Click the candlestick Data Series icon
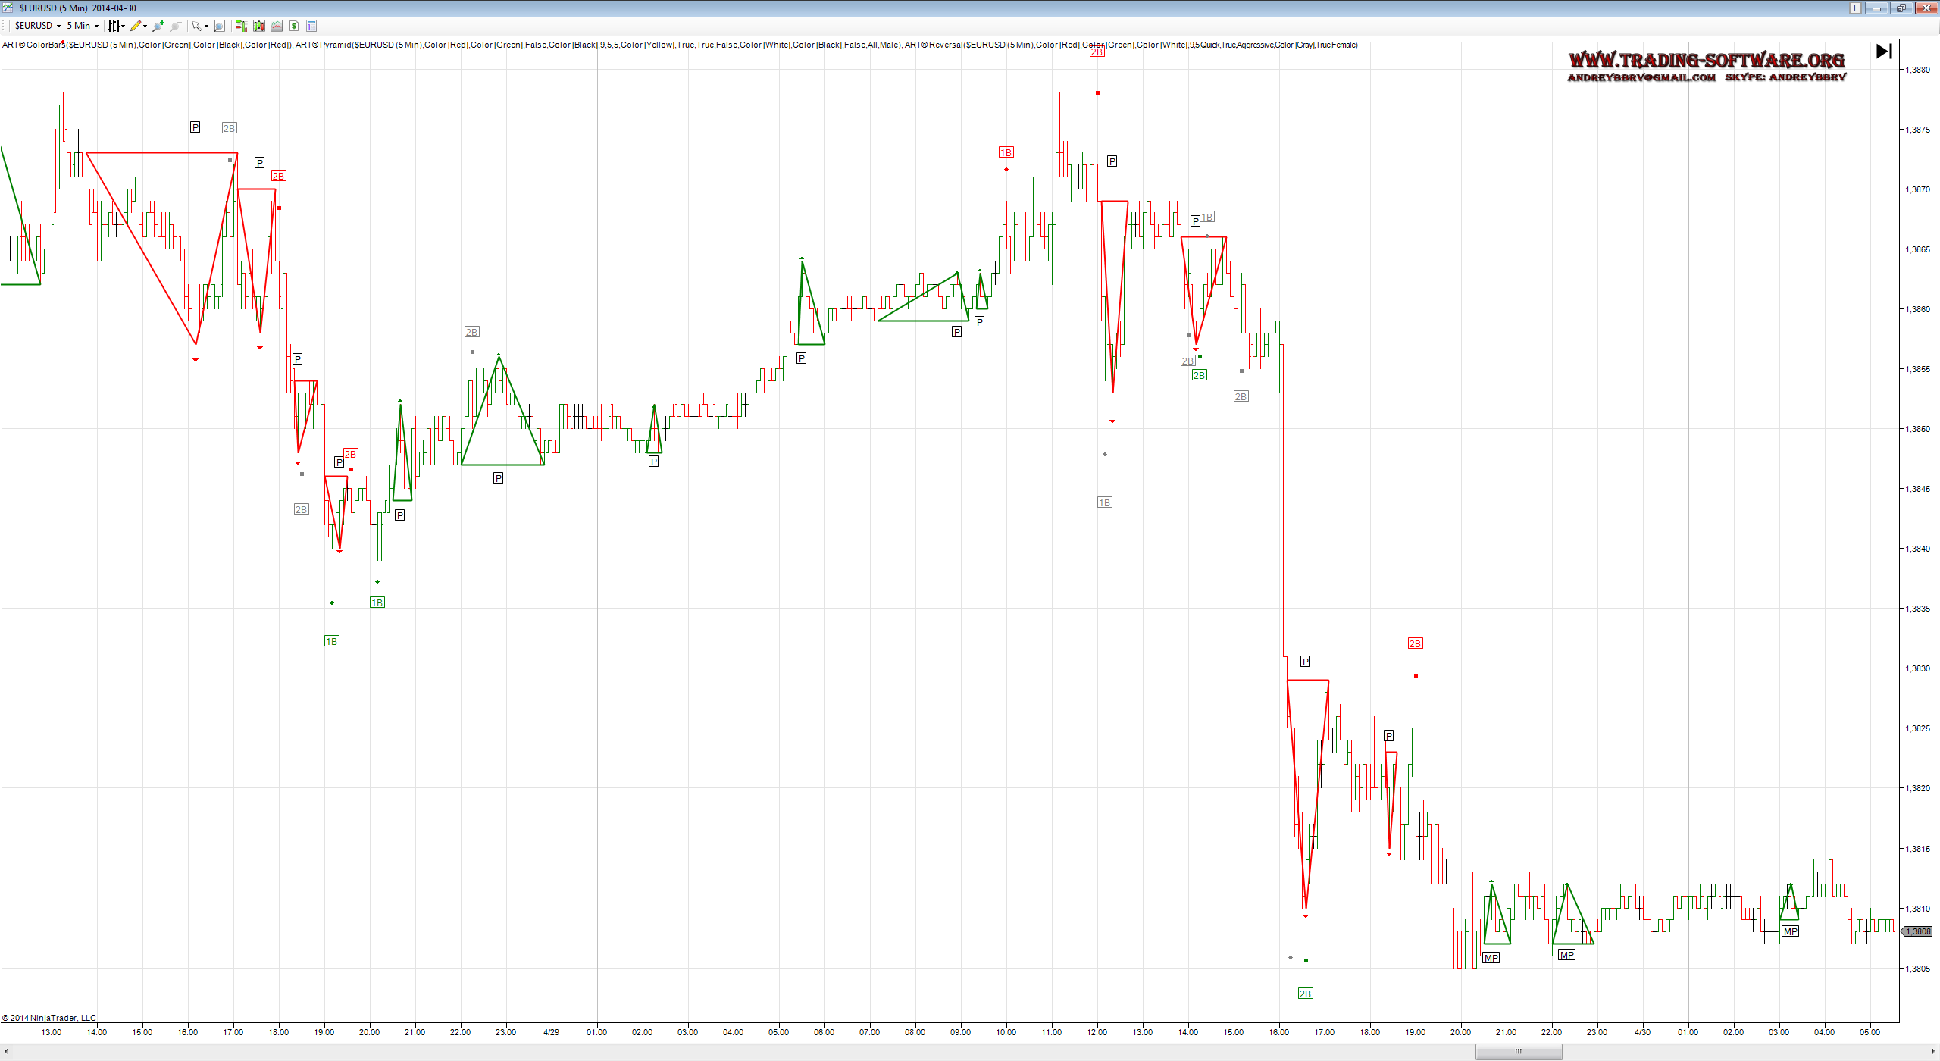Image resolution: width=1940 pixels, height=1061 pixels. pyautogui.click(x=259, y=26)
